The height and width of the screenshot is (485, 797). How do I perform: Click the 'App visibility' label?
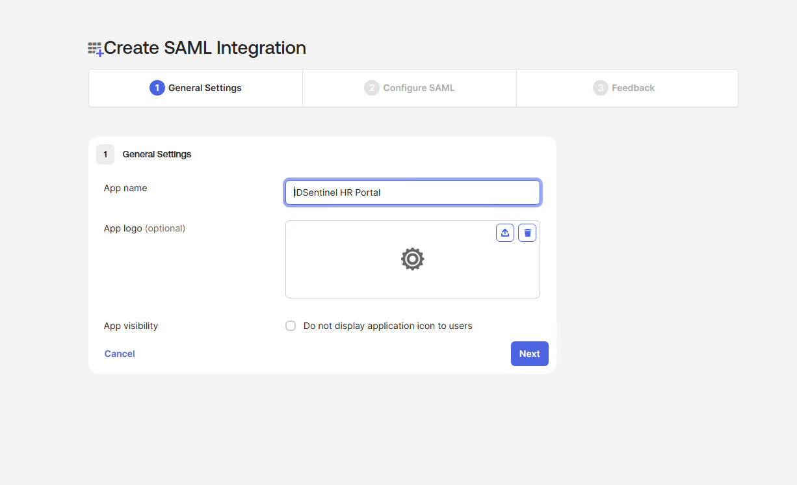pos(131,326)
